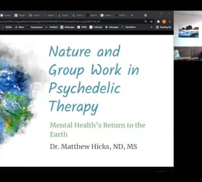202x182 pixels.
Task: Open the Medscape bookmark
Action: click(67, 27)
